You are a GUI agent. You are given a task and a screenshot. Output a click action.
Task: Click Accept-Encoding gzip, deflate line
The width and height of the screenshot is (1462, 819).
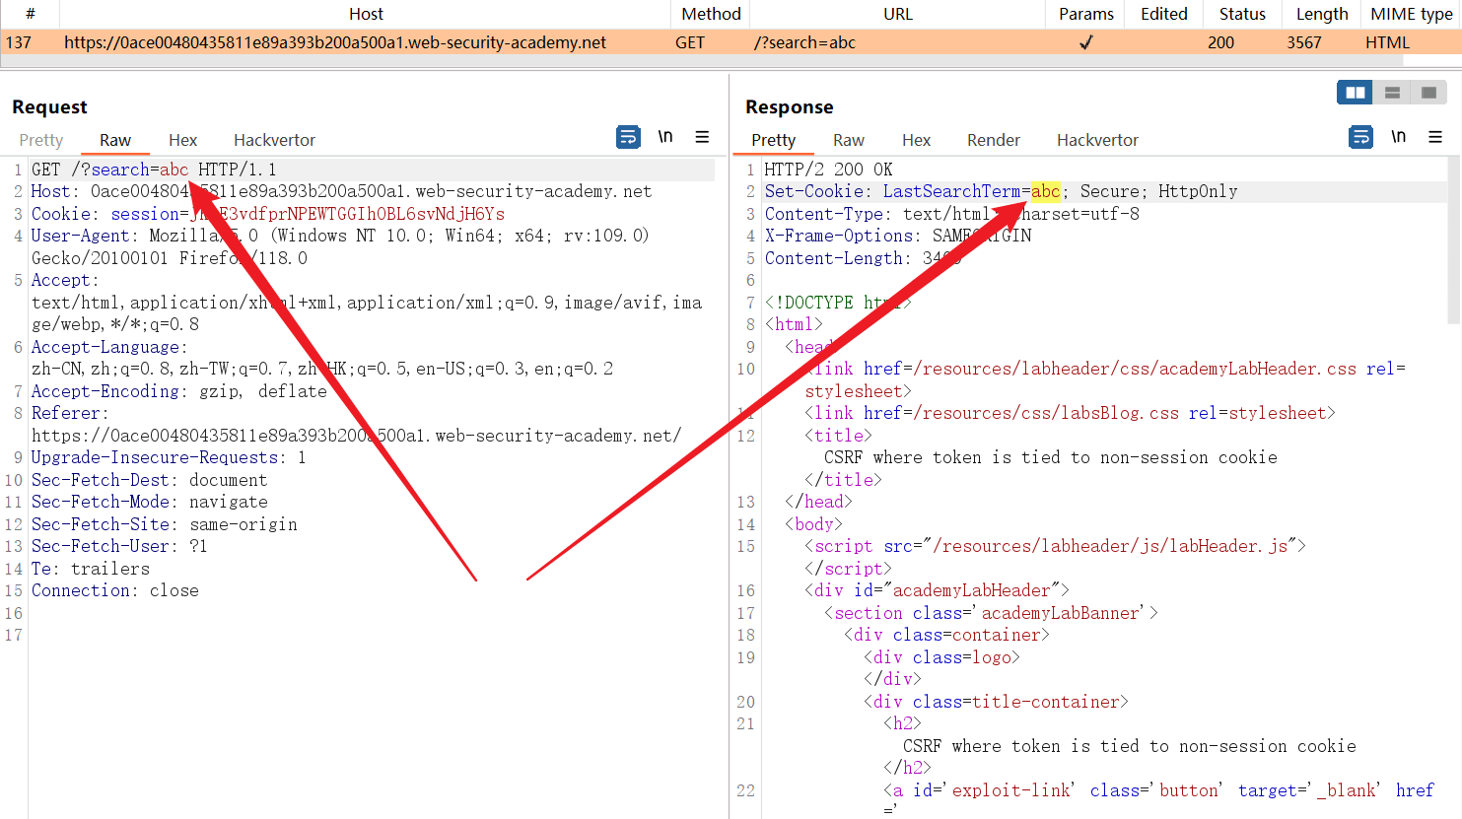[178, 391]
